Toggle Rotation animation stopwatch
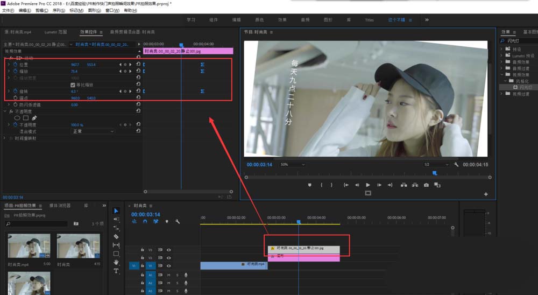This screenshot has height=295, width=538. point(16,91)
